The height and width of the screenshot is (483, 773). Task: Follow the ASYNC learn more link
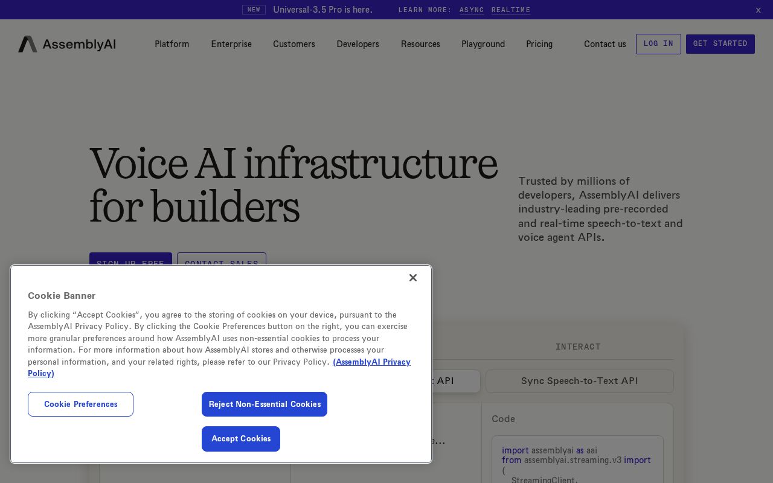point(472,10)
